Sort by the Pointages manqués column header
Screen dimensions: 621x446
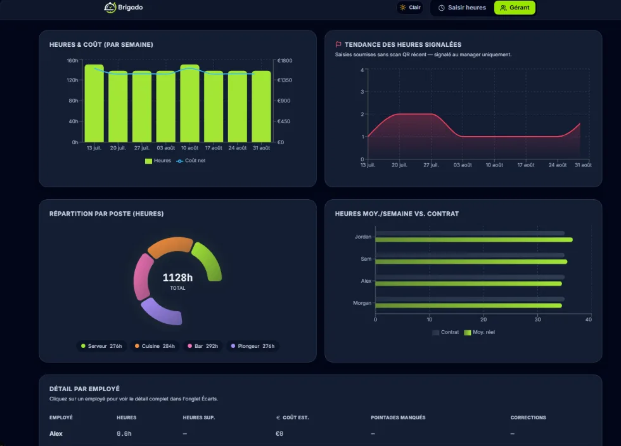398,418
